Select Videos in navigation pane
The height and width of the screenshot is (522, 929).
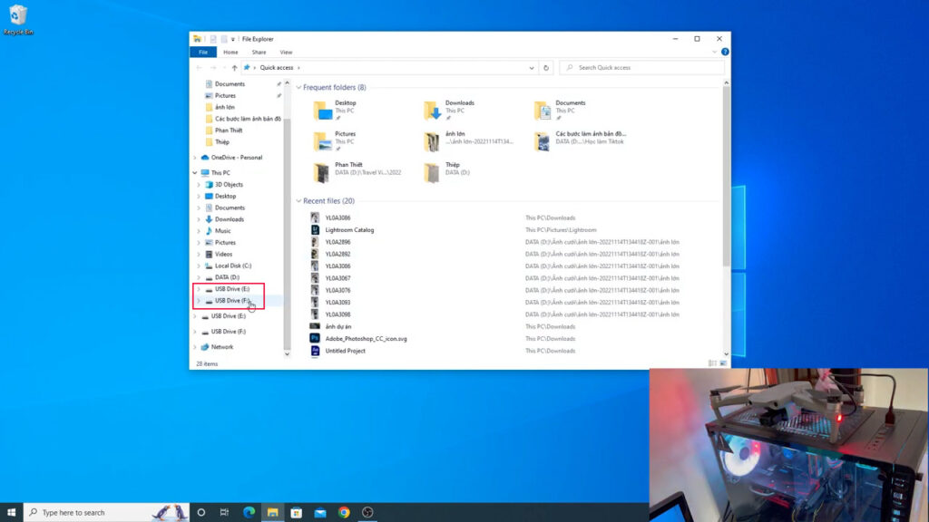(x=223, y=254)
